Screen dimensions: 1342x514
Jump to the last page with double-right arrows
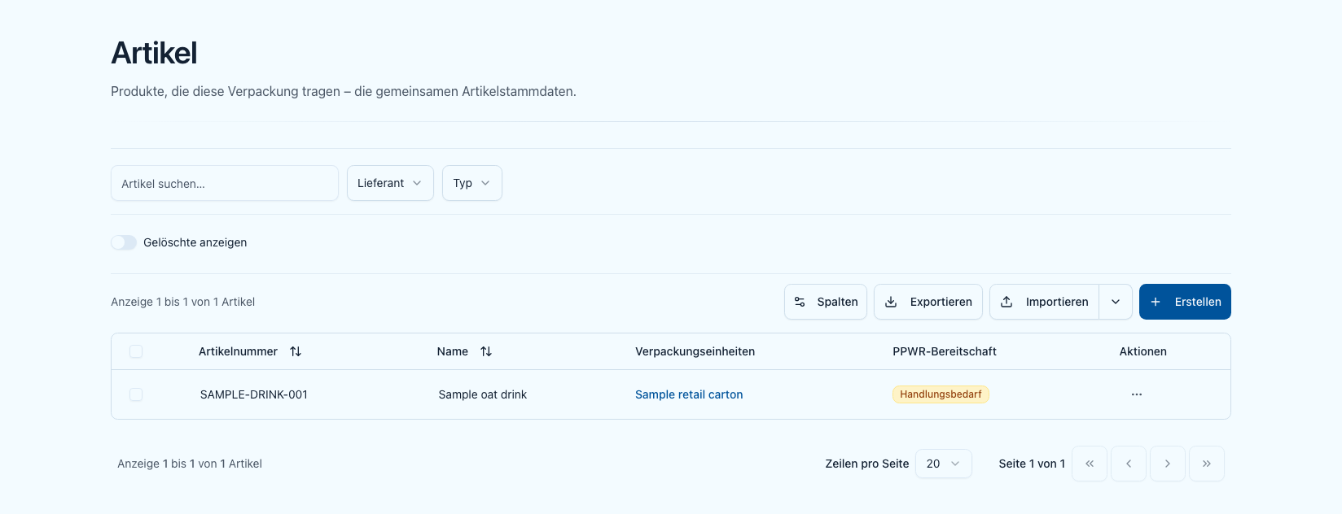tap(1207, 464)
